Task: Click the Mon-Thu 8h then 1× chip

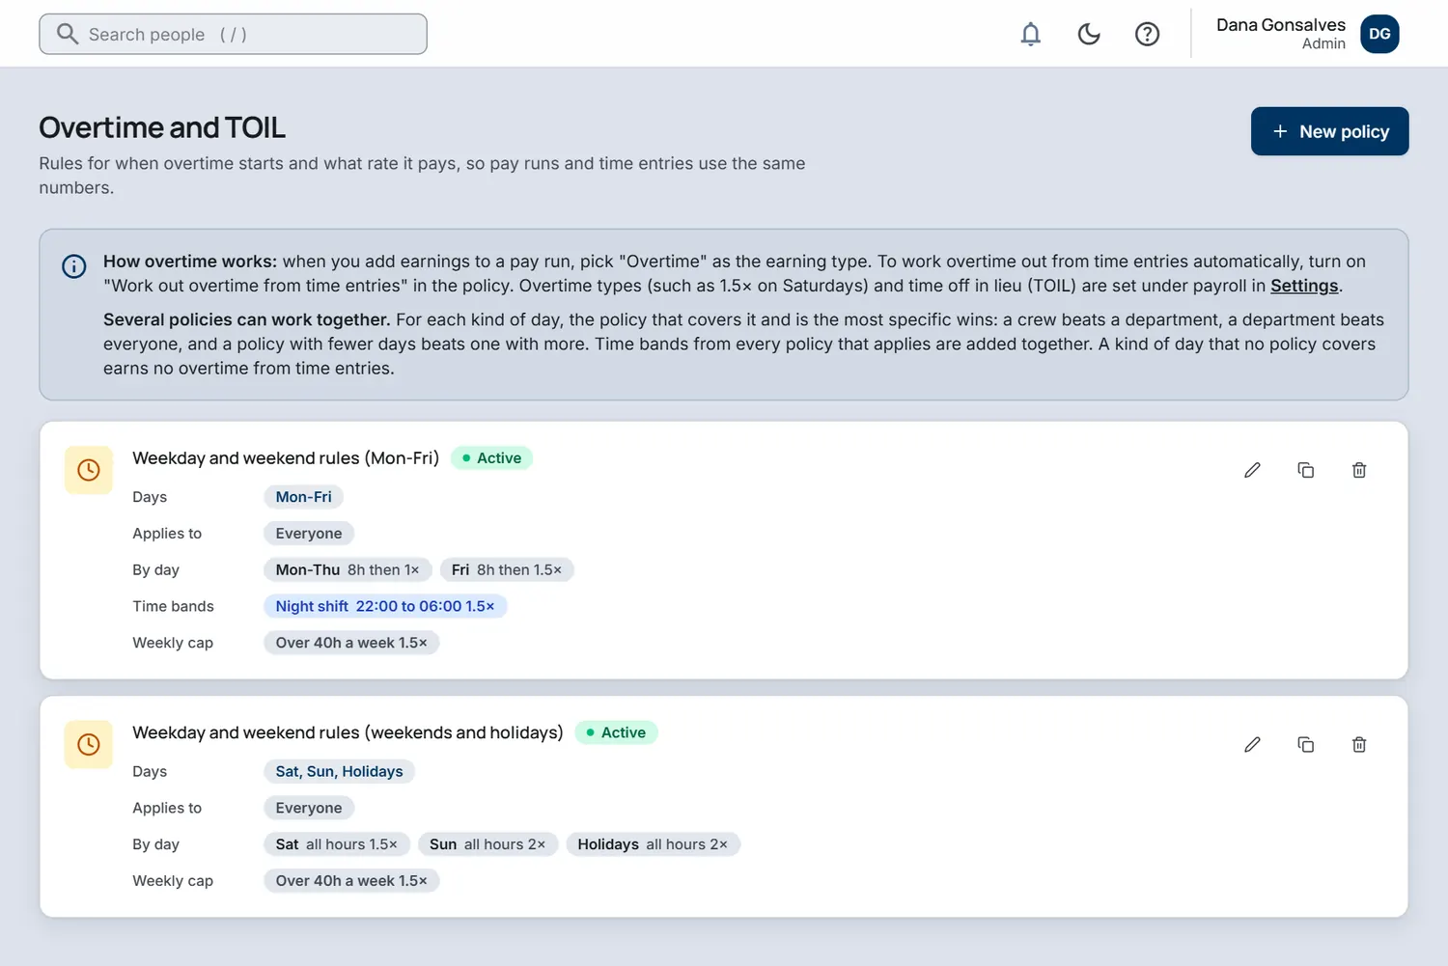Action: coord(348,570)
